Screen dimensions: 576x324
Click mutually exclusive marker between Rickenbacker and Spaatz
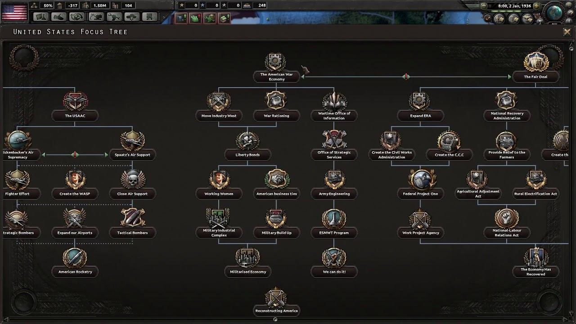pyautogui.click(x=75, y=155)
